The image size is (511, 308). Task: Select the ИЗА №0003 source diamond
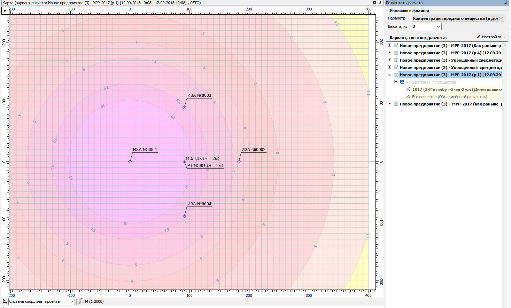pos(184,107)
